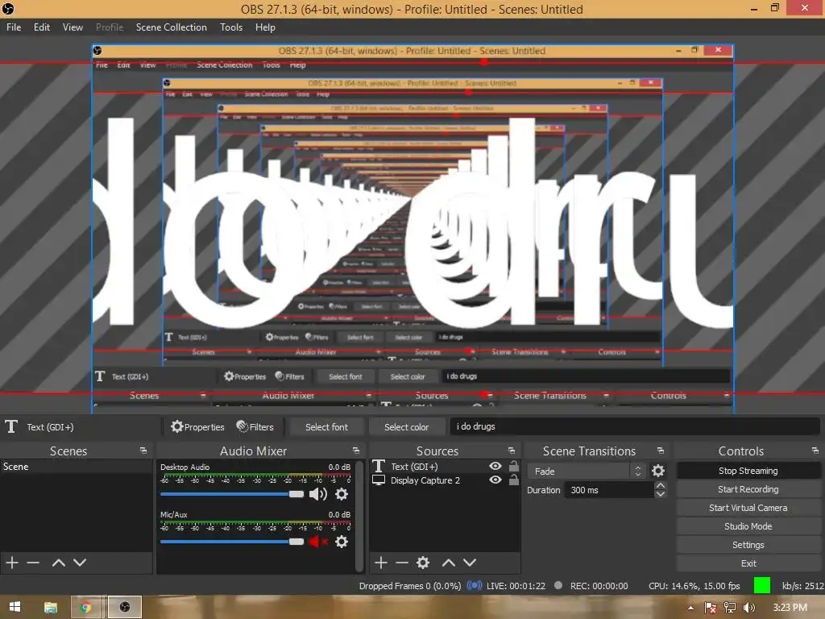Hide the Text (GDI+) source
Screen dimensions: 825x619
tap(495, 466)
